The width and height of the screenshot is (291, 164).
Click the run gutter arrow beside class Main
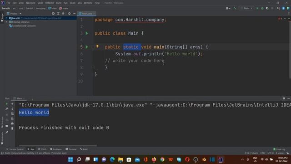pos(87,33)
